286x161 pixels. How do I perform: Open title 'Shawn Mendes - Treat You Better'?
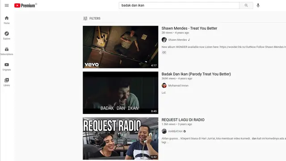click(189, 28)
